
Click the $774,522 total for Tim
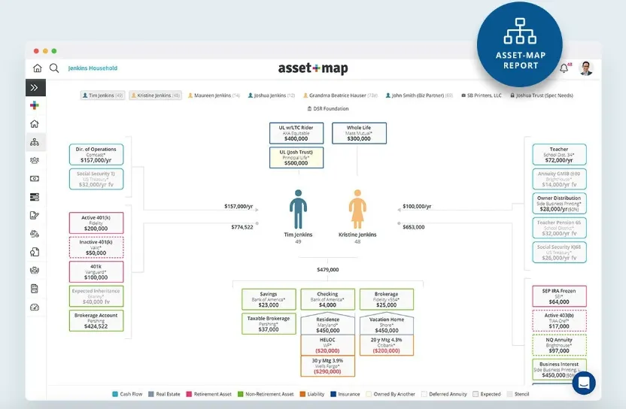pos(242,227)
